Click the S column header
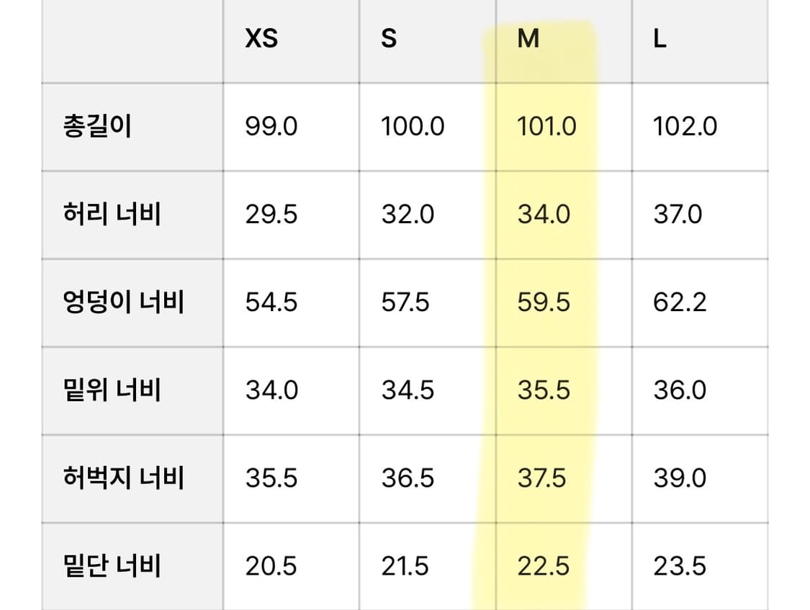 click(389, 39)
